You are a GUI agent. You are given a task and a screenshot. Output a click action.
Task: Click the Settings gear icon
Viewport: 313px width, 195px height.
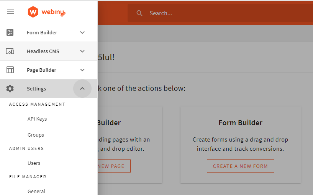pyautogui.click(x=10, y=89)
